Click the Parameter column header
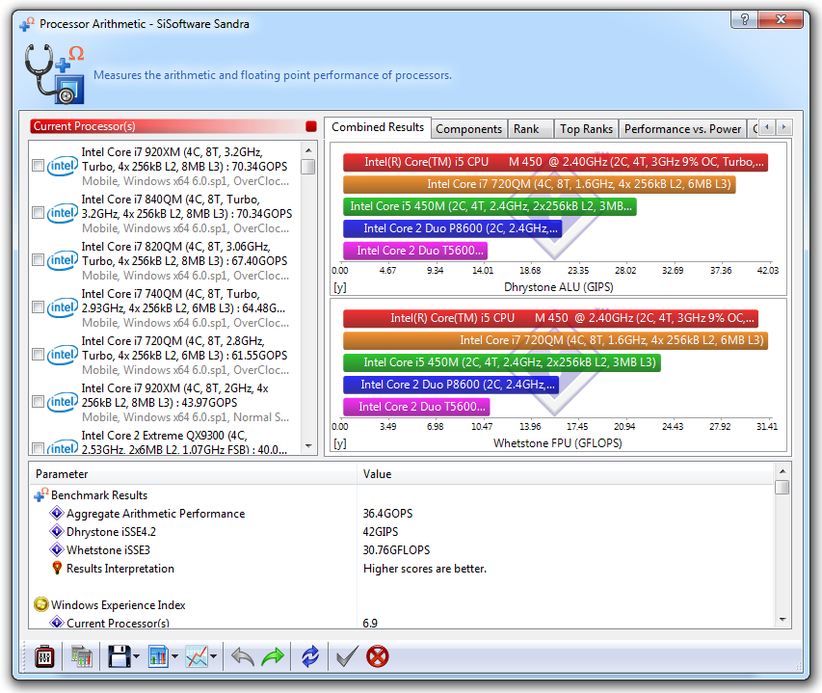The height and width of the screenshot is (693, 822). coord(193,474)
